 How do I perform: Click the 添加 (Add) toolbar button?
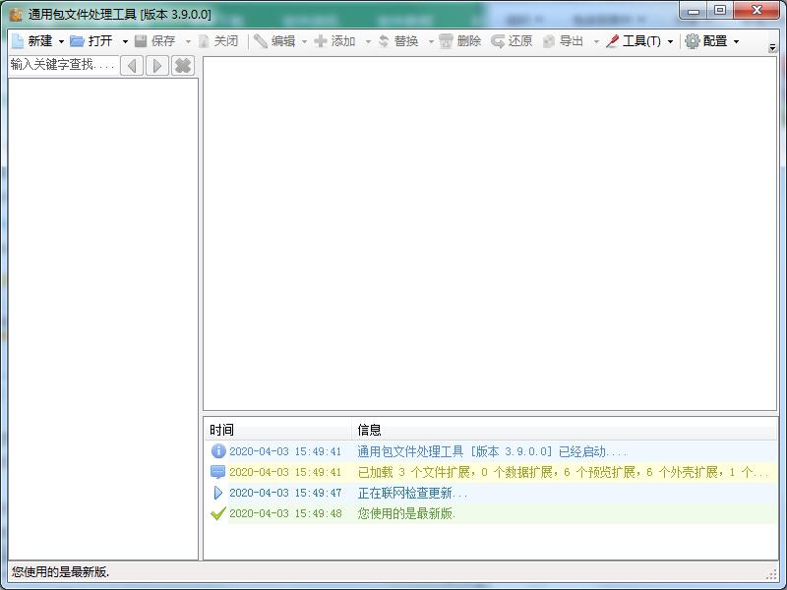pyautogui.click(x=334, y=41)
